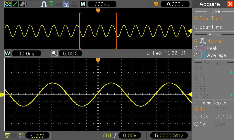
Task: Click the gray persistence icon
Action: pyautogui.click(x=23, y=4)
